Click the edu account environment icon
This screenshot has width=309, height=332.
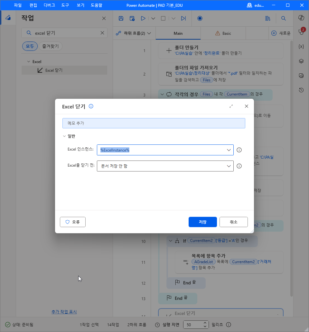(249, 5)
